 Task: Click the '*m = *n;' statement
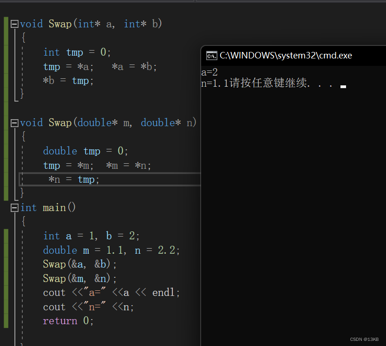coord(128,166)
